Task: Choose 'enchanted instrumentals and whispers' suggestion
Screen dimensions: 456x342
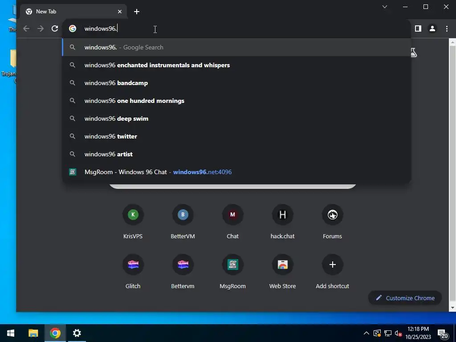Action: pyautogui.click(x=236, y=65)
